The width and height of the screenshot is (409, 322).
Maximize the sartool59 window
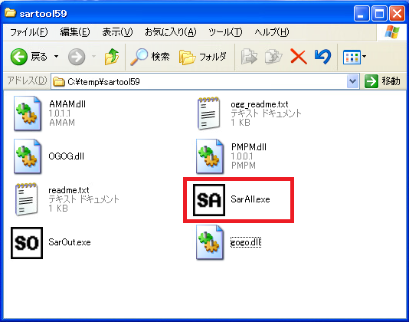click(x=379, y=13)
